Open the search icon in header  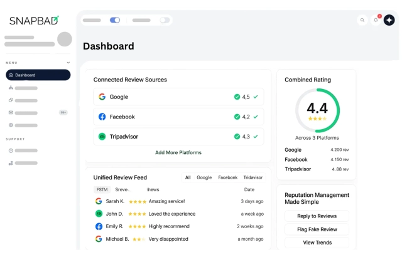(362, 20)
